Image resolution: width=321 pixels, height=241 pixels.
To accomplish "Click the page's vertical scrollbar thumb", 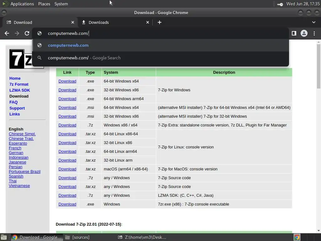I will tap(318, 66).
